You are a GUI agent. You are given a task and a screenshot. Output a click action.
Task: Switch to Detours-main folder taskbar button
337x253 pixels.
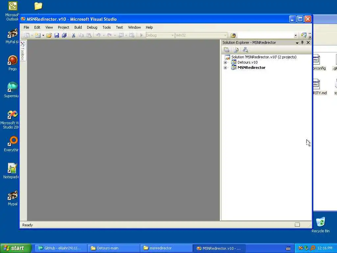click(x=114, y=248)
